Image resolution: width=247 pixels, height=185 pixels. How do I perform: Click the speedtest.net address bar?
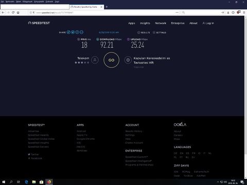point(103,12)
